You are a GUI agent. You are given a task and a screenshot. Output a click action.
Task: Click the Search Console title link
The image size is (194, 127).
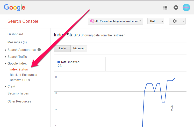[23, 21]
